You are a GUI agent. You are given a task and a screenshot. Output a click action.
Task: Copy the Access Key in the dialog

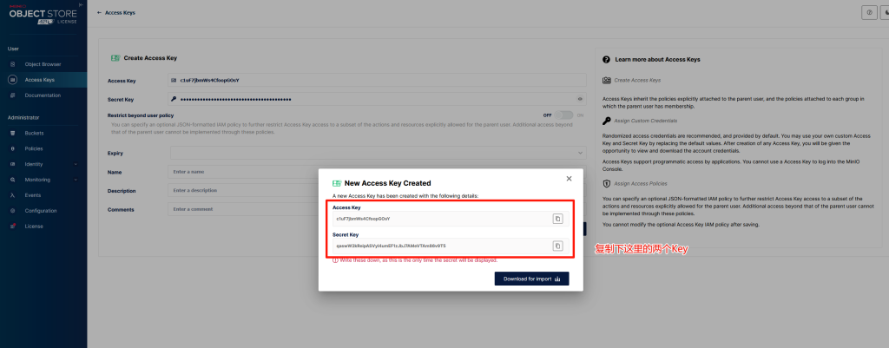(557, 219)
